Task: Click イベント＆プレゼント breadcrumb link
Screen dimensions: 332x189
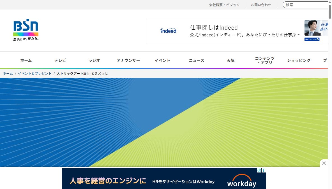Action: (35, 74)
